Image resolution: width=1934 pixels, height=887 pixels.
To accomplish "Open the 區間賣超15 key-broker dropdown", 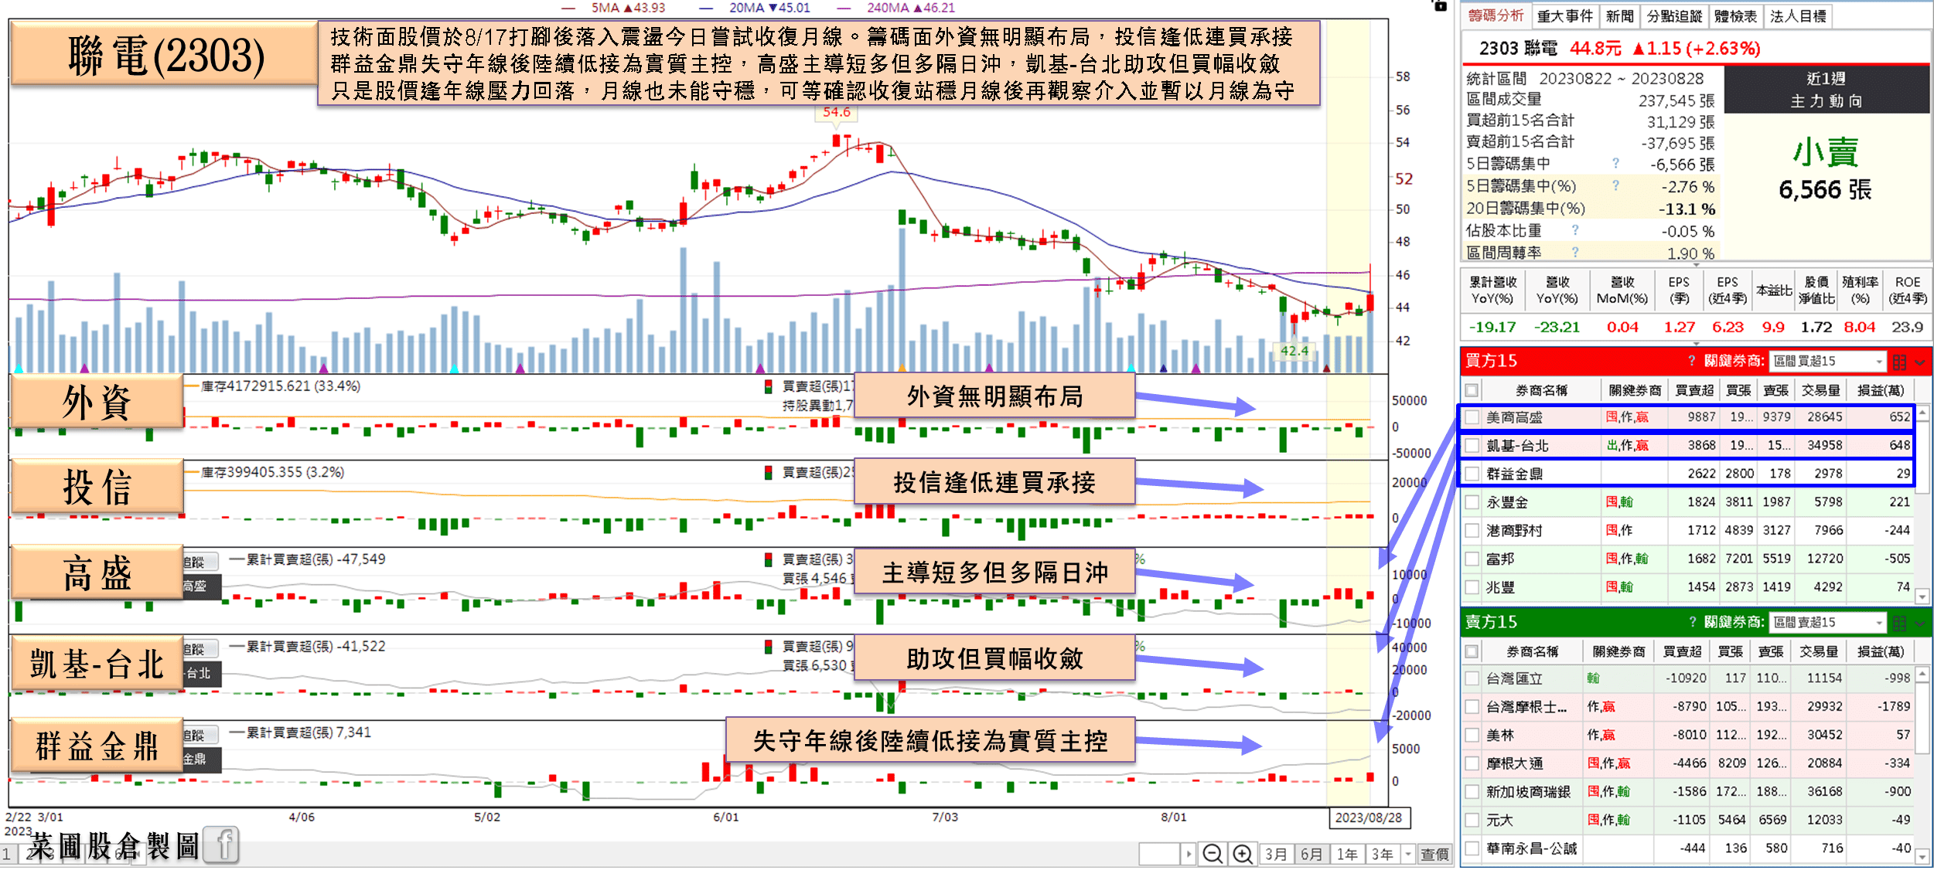I will point(1828,623).
